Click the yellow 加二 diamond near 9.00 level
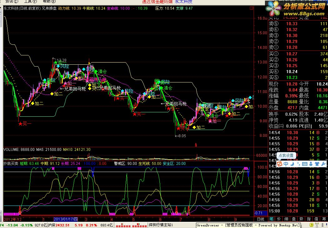 click(x=194, y=127)
